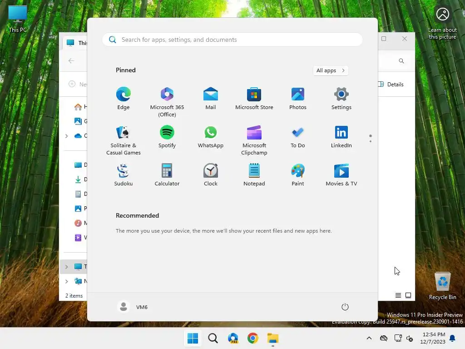Click the All apps button
Image resolution: width=465 pixels, height=349 pixels.
pyautogui.click(x=331, y=70)
